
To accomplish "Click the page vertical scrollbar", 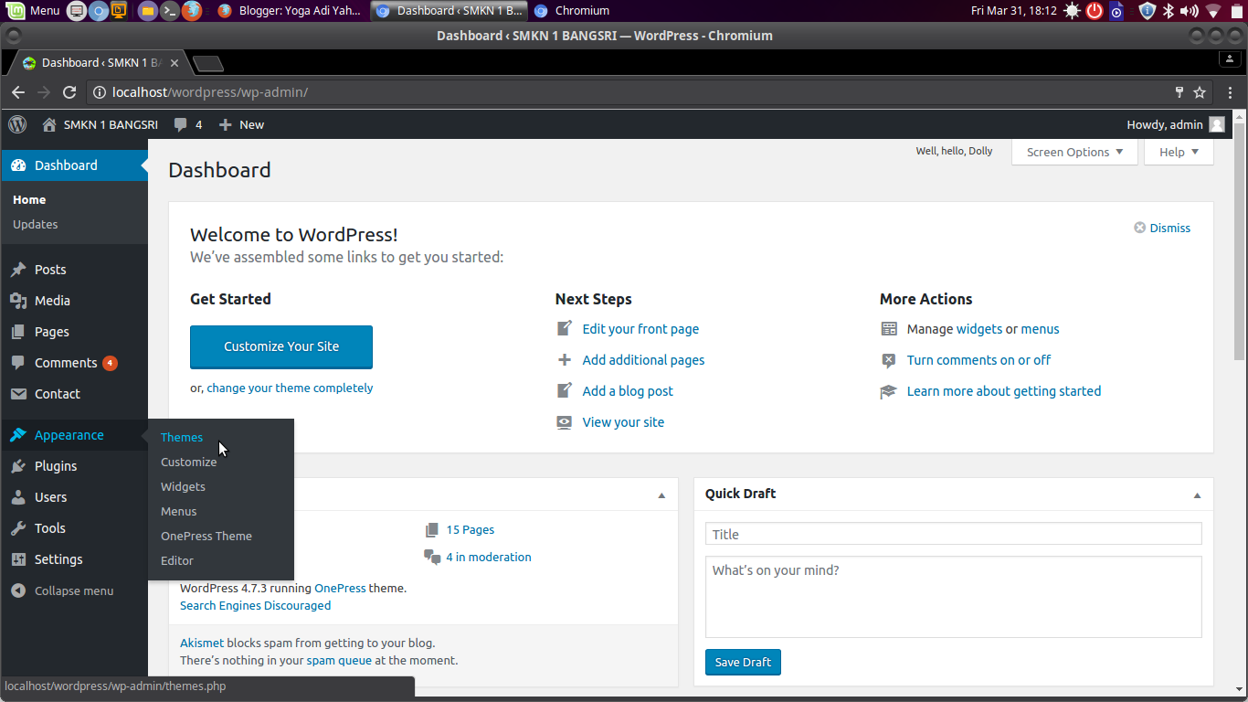I will (x=1239, y=240).
